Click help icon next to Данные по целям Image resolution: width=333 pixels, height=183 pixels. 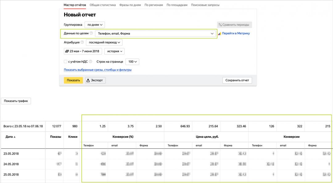click(x=91, y=33)
